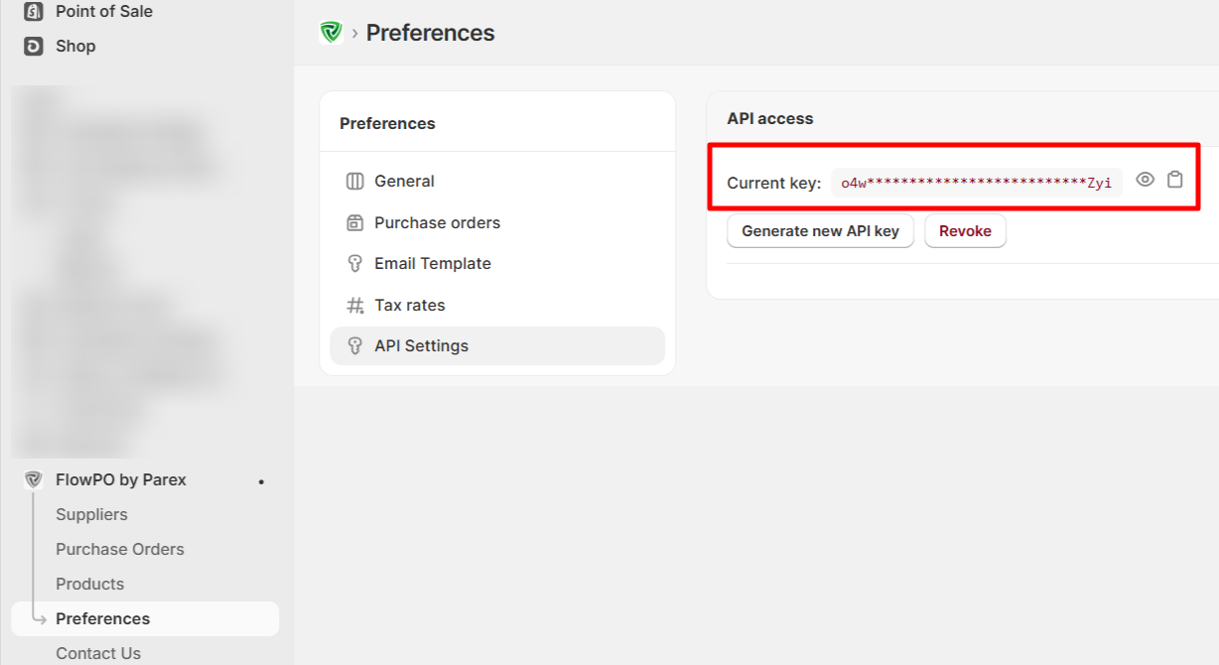Click the FlowPO logo in page header
Screen dimensions: 1219x665
pos(331,33)
